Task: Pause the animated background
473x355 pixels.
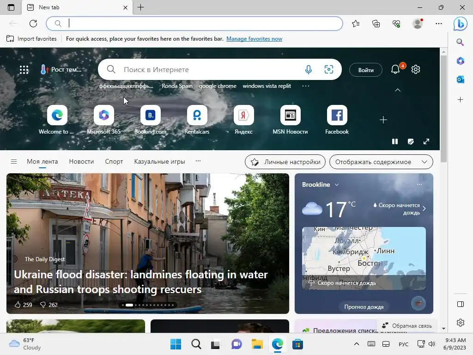Action: pos(395,141)
